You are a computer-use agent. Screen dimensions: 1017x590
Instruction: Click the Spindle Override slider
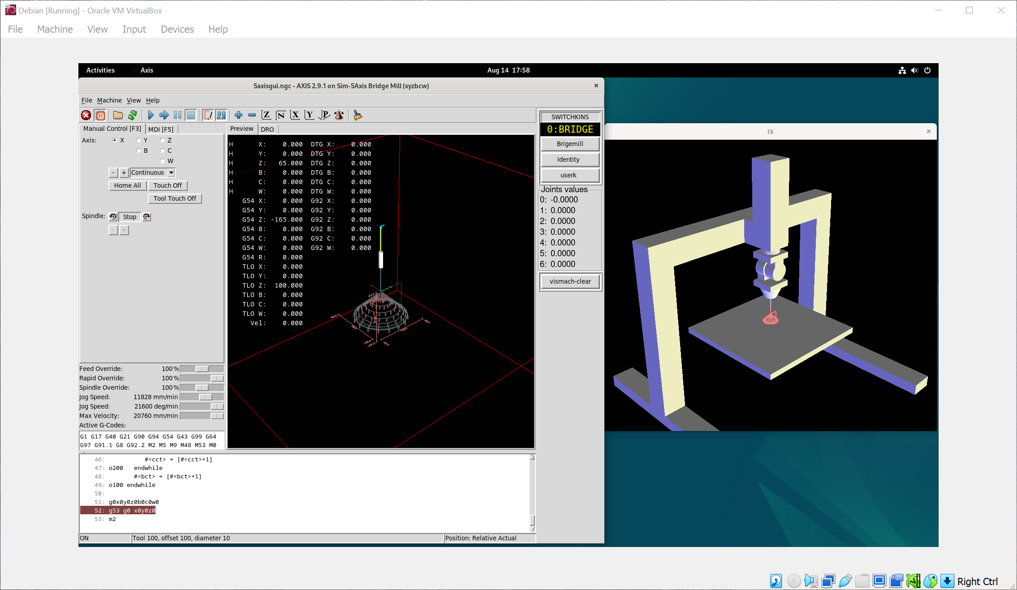coord(202,388)
